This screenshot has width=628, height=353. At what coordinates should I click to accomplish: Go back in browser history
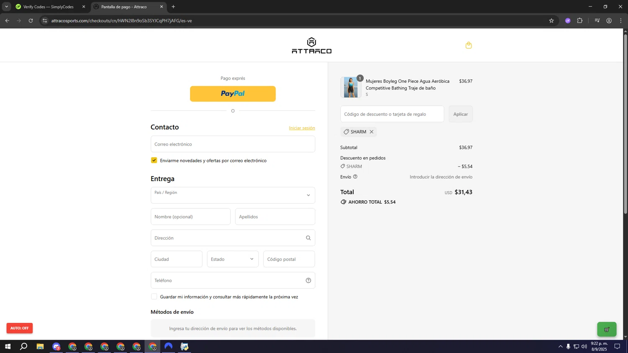(7, 20)
